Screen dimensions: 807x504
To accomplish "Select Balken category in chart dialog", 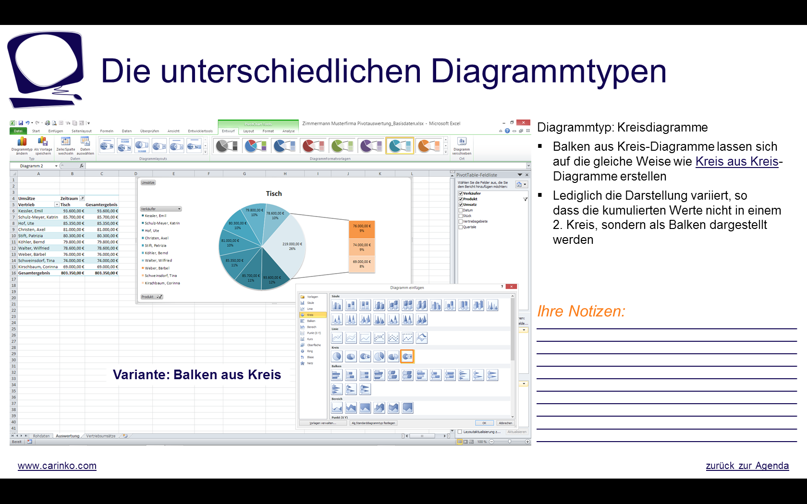I will coord(311,321).
